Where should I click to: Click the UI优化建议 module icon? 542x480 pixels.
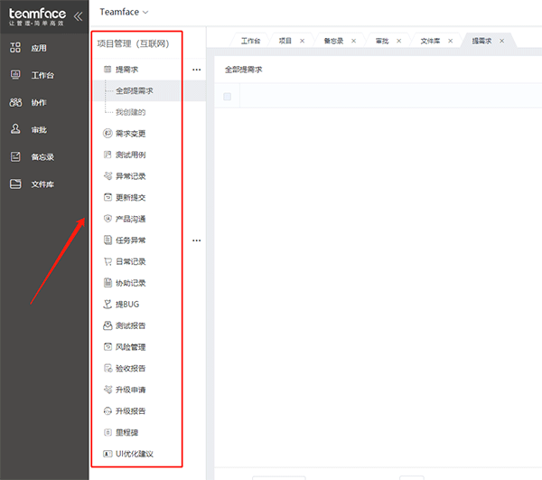pos(107,454)
